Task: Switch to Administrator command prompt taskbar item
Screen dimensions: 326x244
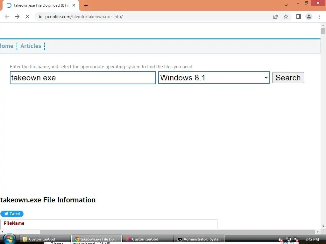Action: point(199,239)
